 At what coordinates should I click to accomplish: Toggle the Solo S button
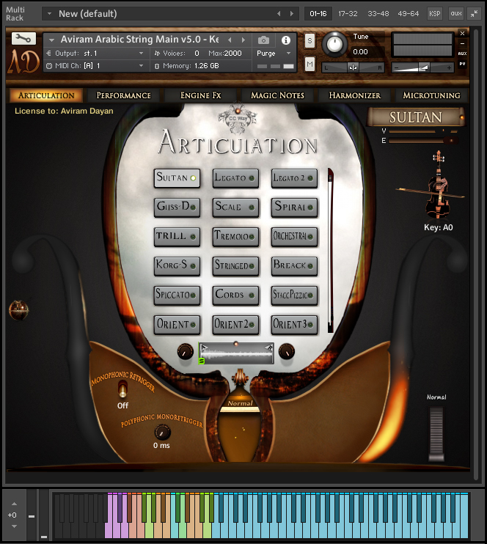310,40
